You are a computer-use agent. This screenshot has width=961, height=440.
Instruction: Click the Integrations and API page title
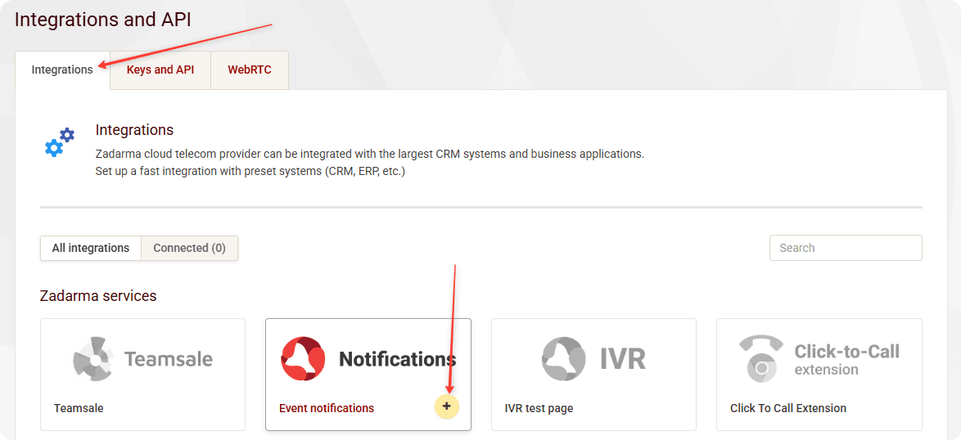point(103,20)
